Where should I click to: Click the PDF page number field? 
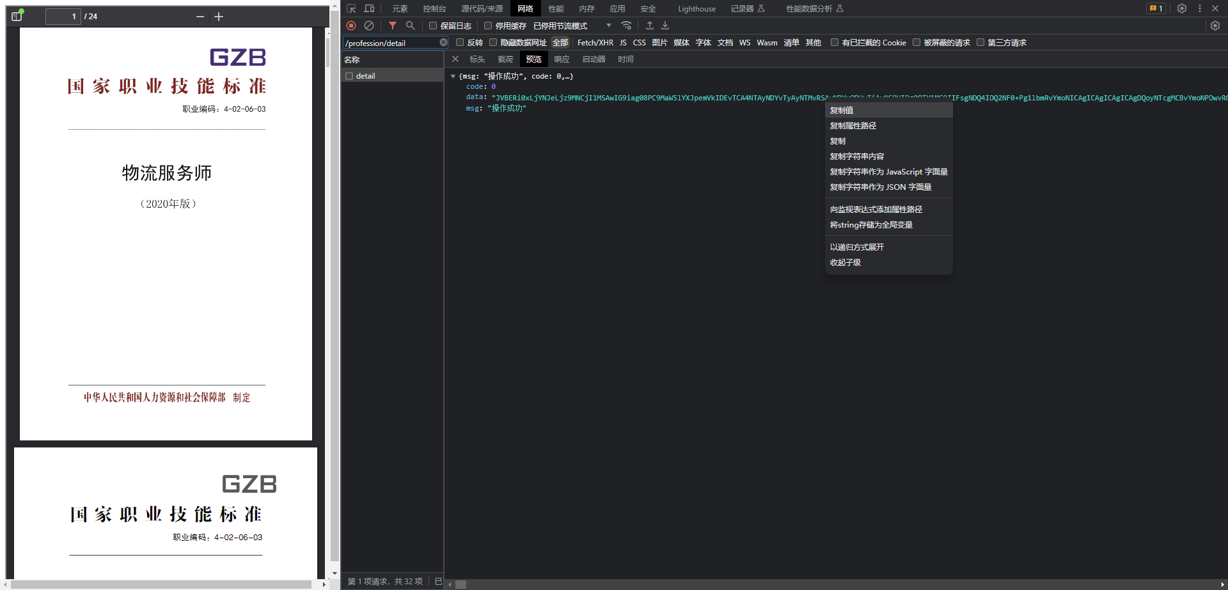pyautogui.click(x=63, y=17)
